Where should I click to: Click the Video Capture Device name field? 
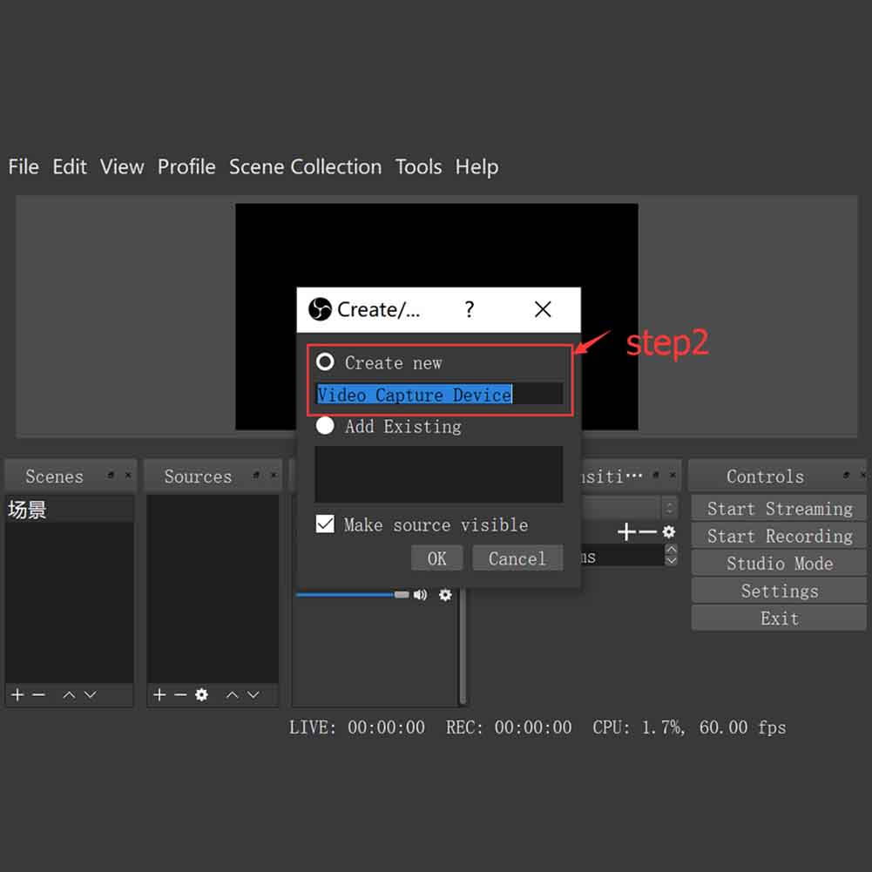(439, 395)
